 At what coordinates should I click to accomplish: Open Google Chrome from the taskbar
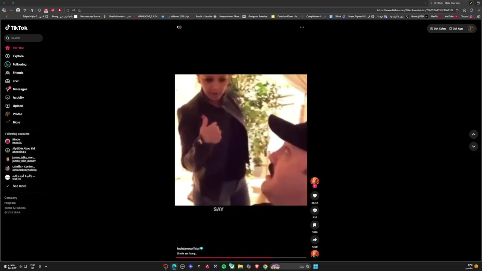[265, 266]
